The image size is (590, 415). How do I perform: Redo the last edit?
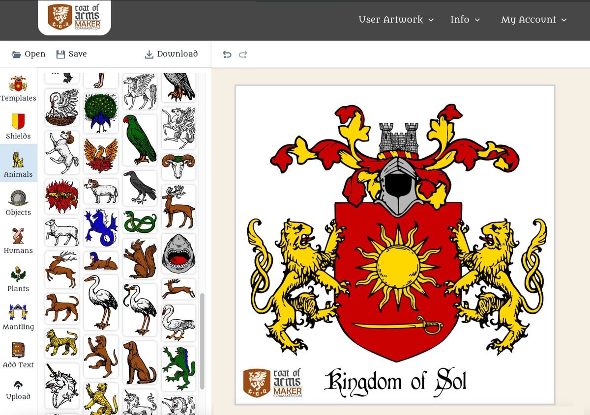[243, 54]
